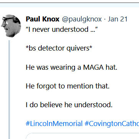Open the #LincolnMemorial hashtag
This screenshot has height=139, width=139.
pyautogui.click(x=54, y=124)
